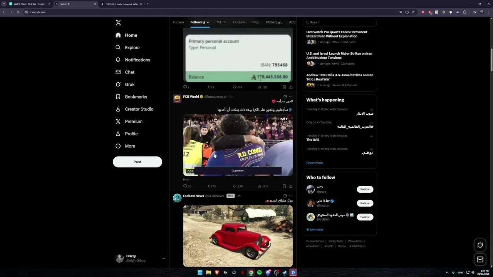This screenshot has width=493, height=277.
Task: Open Andrew Tate 'Not a Real War' story
Action: point(340,77)
